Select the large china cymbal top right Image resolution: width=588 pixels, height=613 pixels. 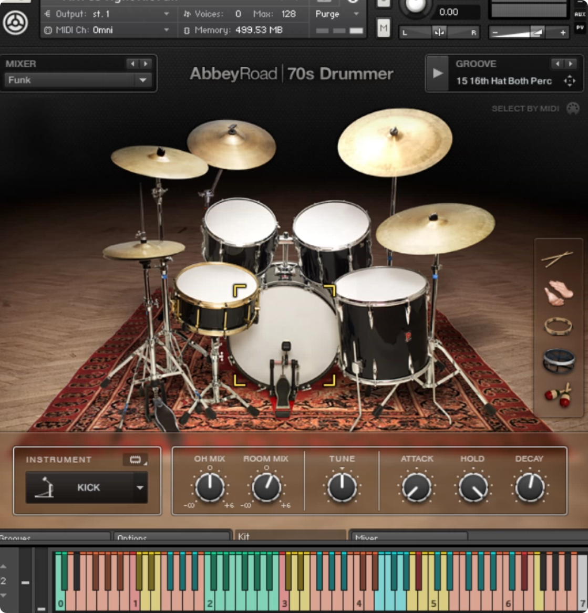pos(395,143)
